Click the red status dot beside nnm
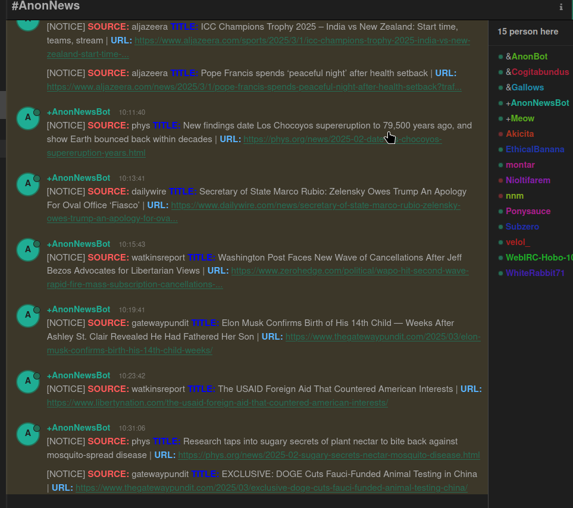The height and width of the screenshot is (508, 573). tap(500, 196)
